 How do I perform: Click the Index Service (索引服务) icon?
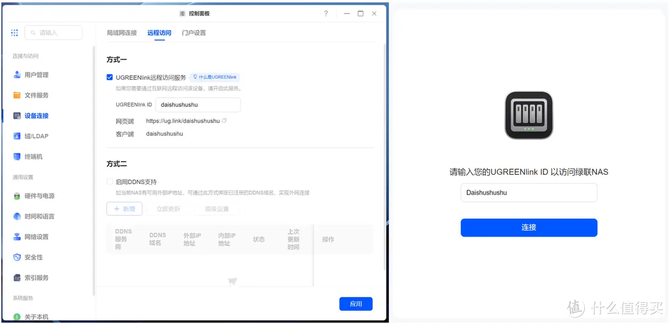(x=17, y=278)
